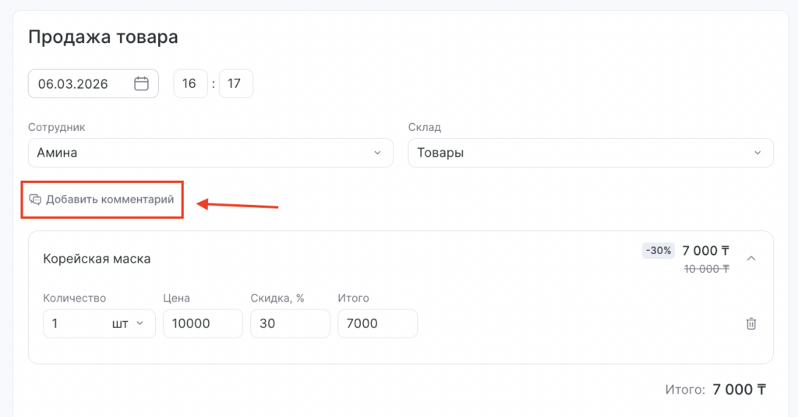Viewport: 798px width, 417px height.
Task: Click the -30% discount badge
Action: pyautogui.click(x=657, y=251)
